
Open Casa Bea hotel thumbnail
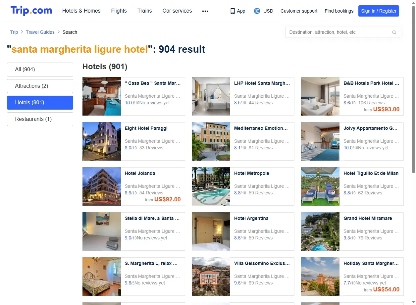click(x=102, y=96)
